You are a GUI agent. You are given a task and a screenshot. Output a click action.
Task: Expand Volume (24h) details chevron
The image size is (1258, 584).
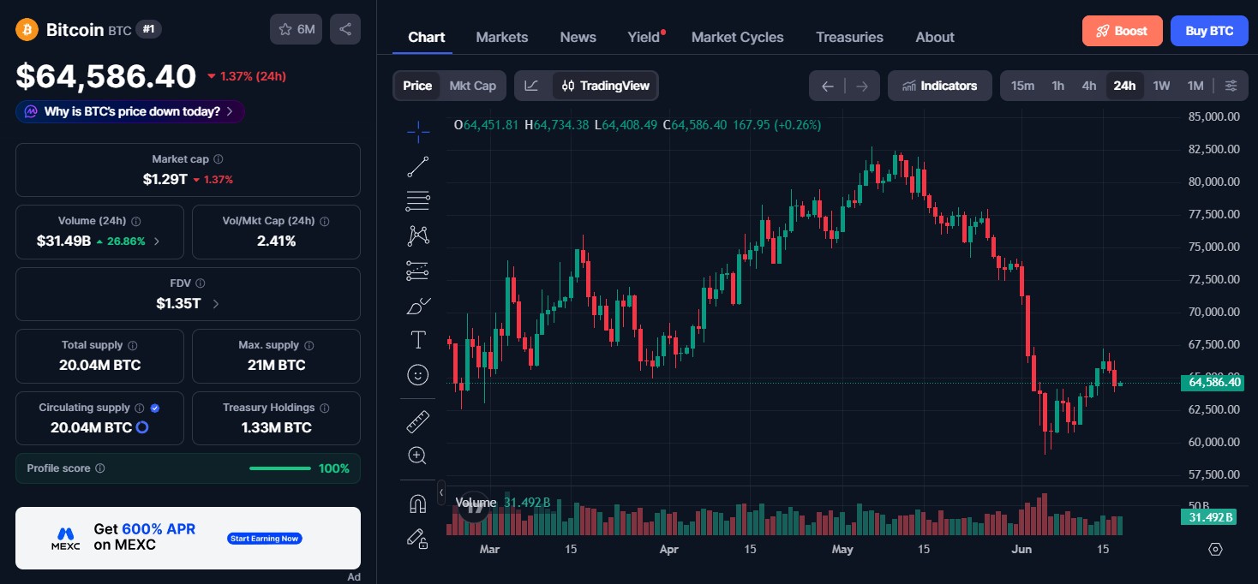point(157,241)
